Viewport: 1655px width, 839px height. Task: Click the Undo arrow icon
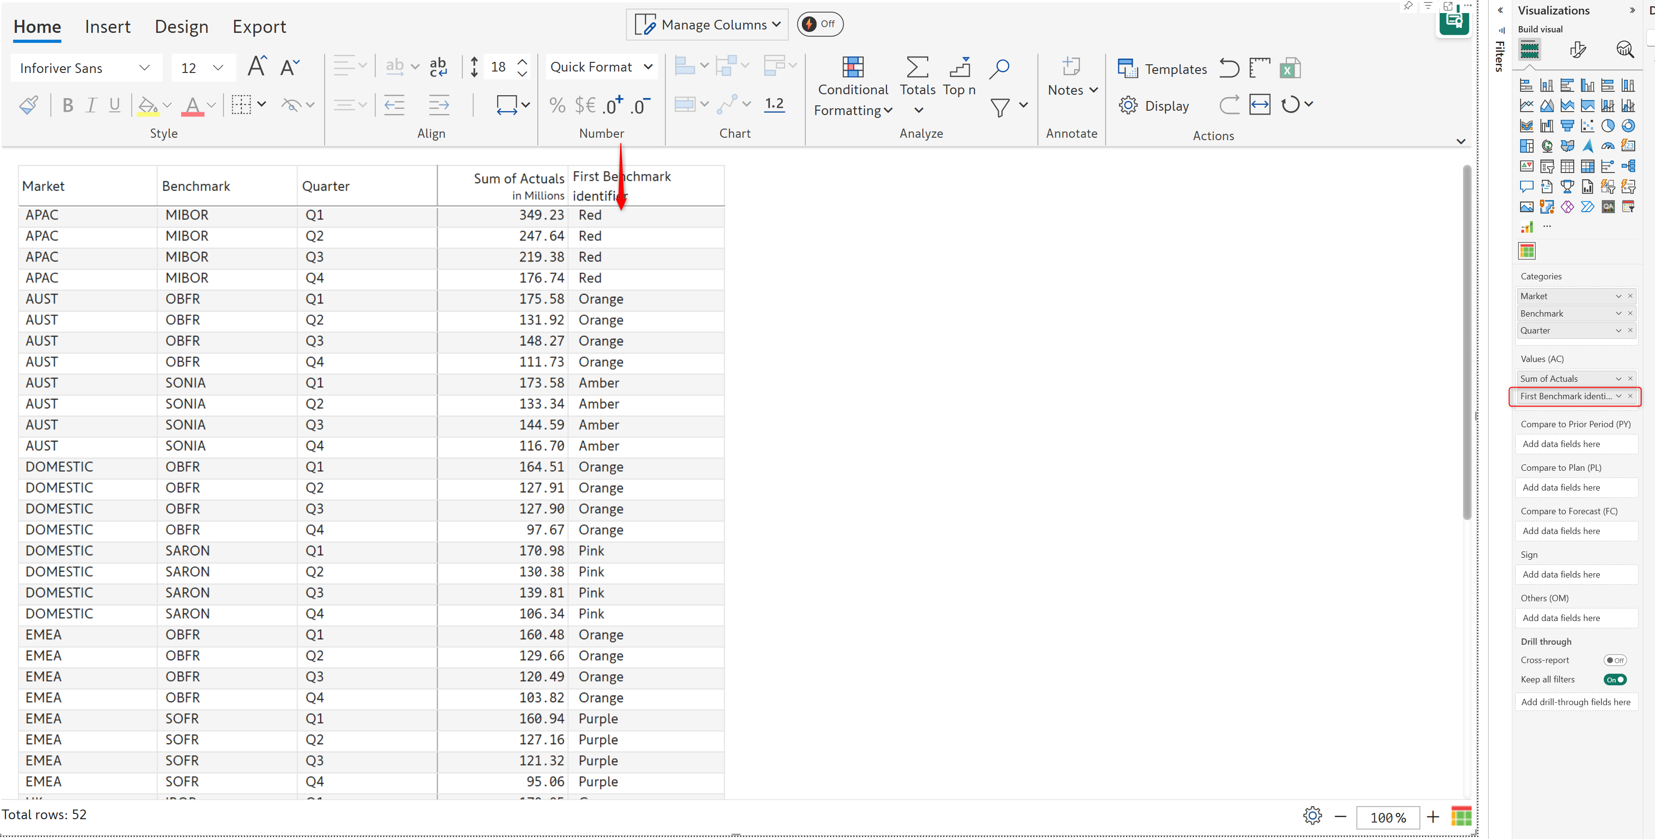[x=1229, y=69]
